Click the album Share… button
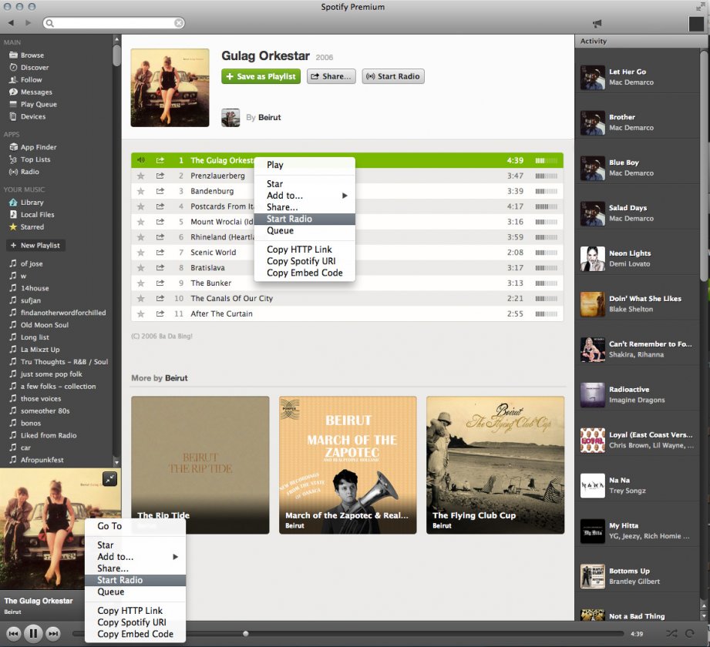 (331, 76)
